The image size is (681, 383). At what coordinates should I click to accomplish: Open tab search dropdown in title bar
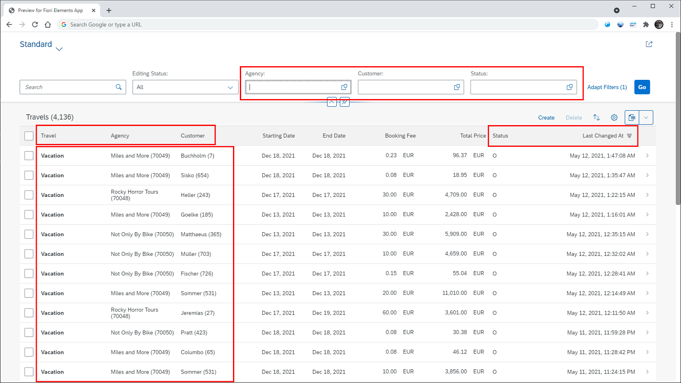[616, 10]
